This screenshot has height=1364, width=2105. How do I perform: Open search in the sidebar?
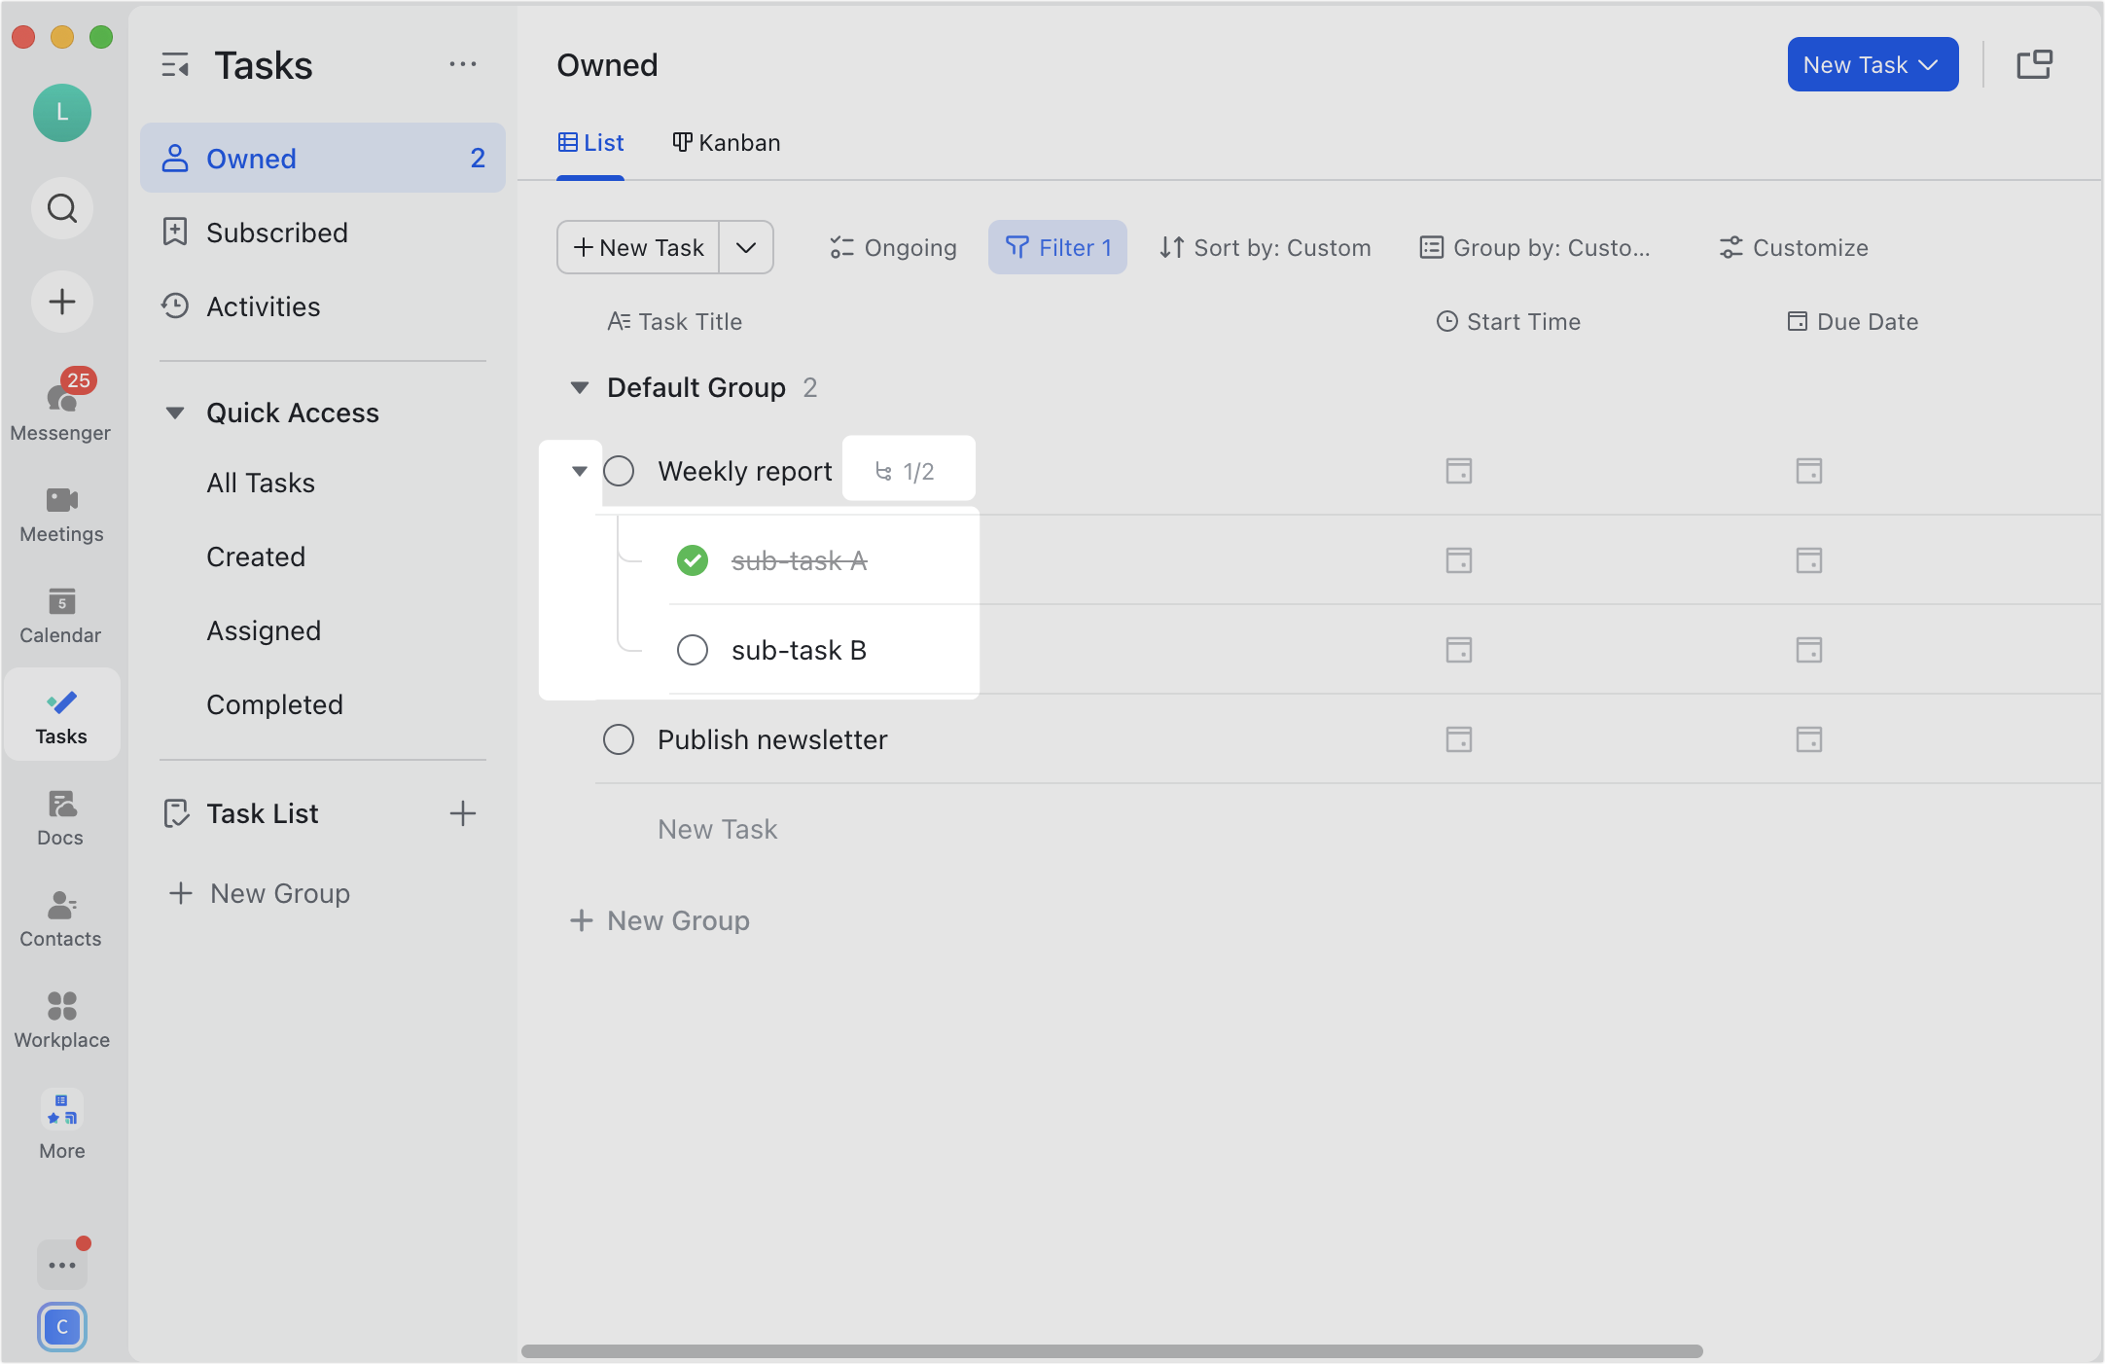pos(61,208)
